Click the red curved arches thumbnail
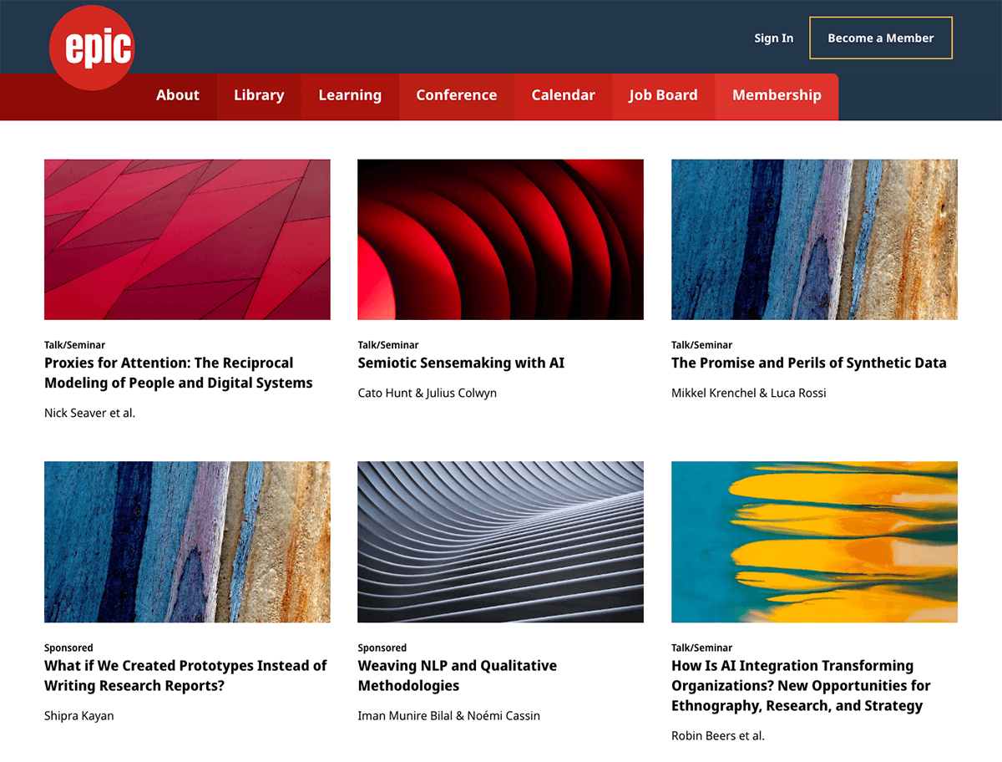 (500, 240)
